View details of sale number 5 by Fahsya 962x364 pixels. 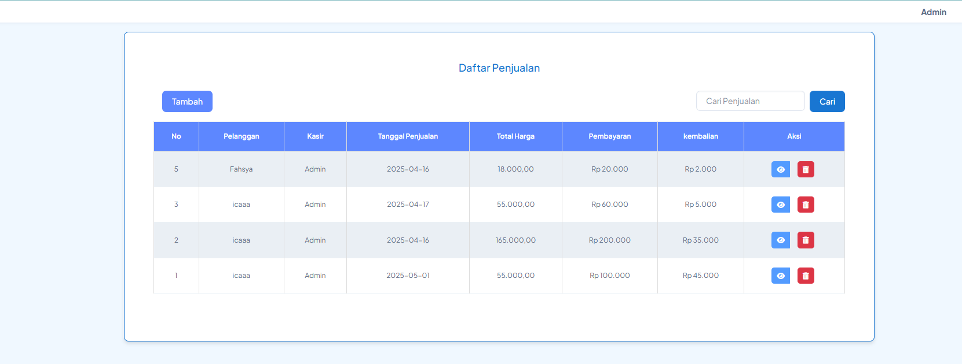tap(780, 169)
